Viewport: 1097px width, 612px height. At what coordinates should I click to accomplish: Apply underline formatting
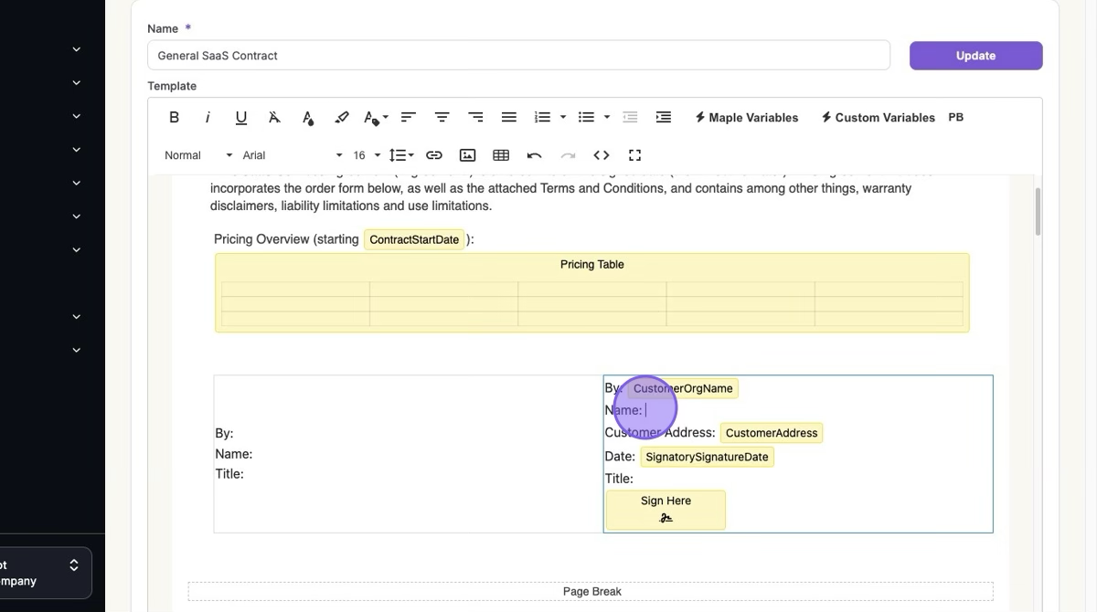pyautogui.click(x=241, y=117)
